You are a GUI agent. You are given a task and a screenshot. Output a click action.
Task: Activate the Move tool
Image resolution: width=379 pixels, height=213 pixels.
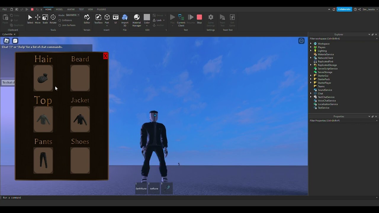(38, 19)
